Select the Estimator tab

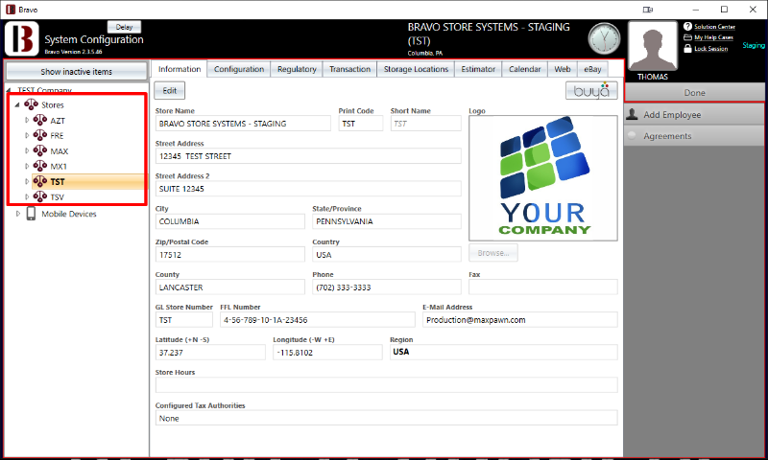click(478, 69)
